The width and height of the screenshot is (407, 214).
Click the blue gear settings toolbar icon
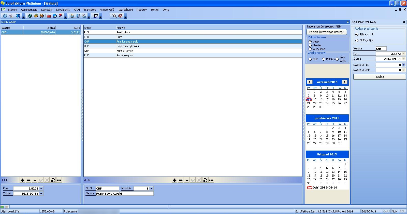[5, 16]
